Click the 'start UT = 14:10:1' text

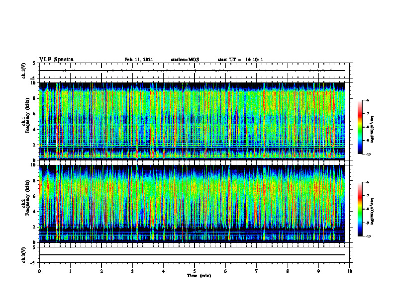click(240, 60)
